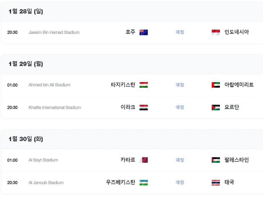
Task: Open 예정 status for 호주 vs 인도네시아
Action: pos(180,32)
